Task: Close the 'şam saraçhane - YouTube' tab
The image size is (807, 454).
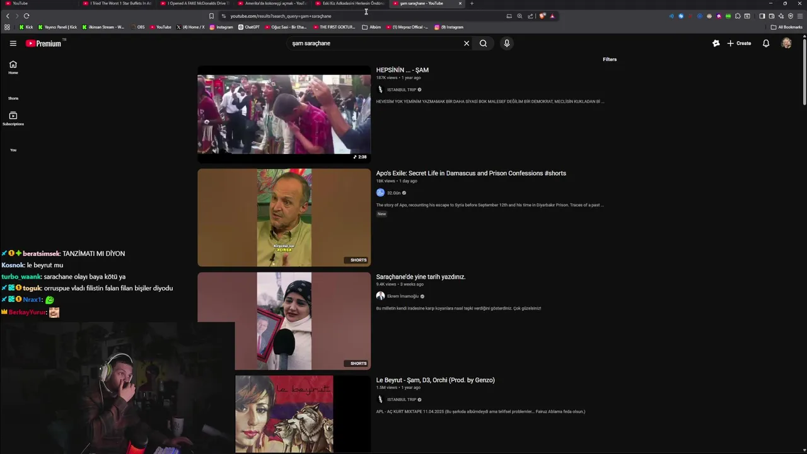Action: [x=460, y=3]
